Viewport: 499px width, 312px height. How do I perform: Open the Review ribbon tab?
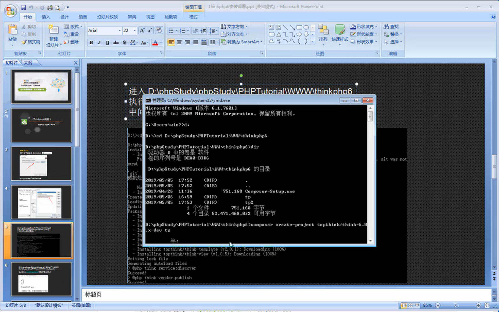(132, 17)
